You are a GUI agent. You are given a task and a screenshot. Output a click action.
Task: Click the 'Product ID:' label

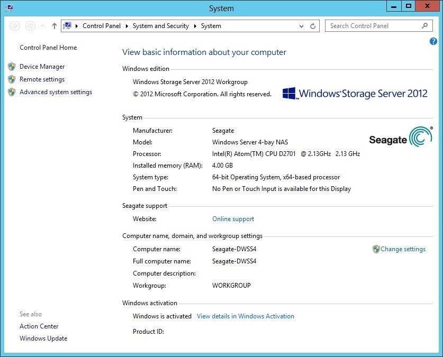click(x=148, y=331)
